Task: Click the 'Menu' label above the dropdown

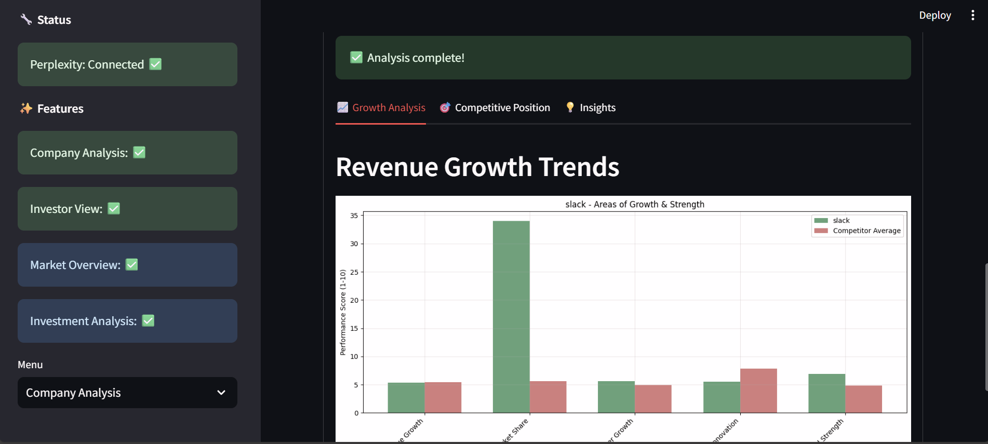Action: click(x=30, y=365)
